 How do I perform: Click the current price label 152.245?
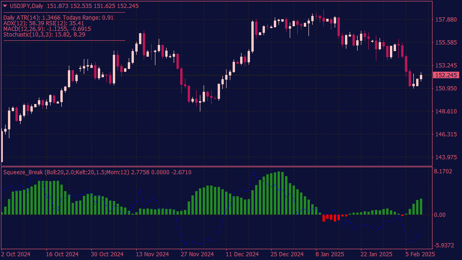tap(446, 75)
